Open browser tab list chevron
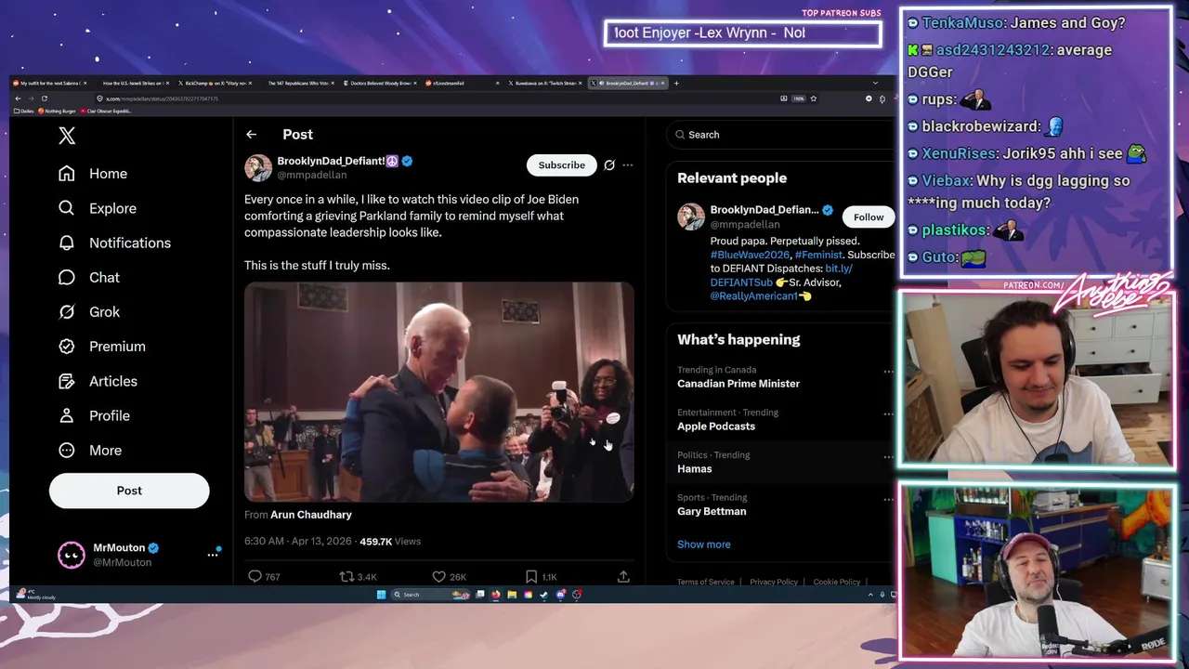1189x669 pixels. point(875,83)
